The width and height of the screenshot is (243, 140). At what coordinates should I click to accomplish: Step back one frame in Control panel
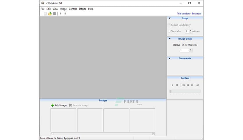point(188,85)
